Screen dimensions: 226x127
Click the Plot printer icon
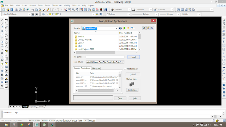coord(17,10)
